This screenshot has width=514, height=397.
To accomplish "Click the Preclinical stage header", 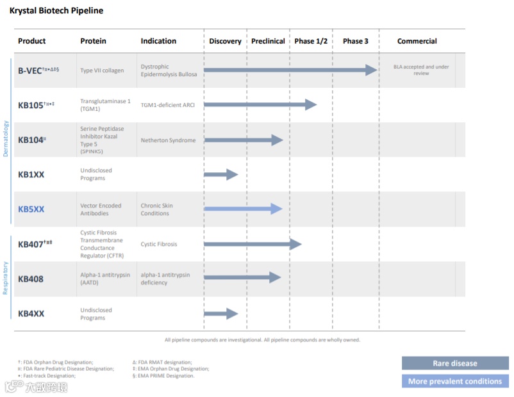I will click(268, 41).
